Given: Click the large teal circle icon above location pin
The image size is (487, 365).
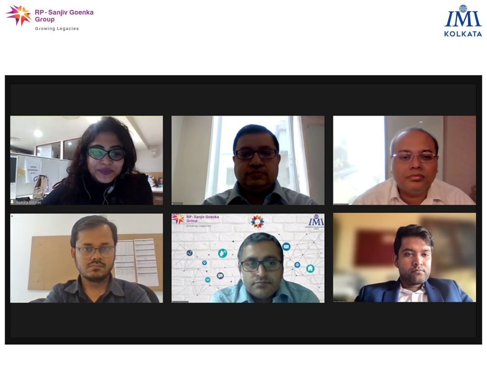Looking at the screenshot, I should click(x=223, y=253).
